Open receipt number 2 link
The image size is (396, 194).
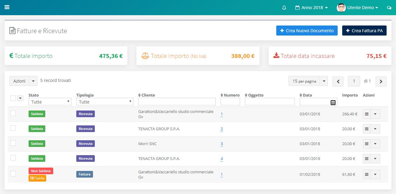click(222, 129)
